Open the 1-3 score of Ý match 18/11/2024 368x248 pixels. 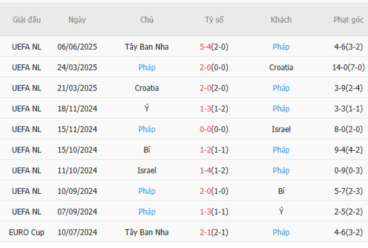(x=205, y=108)
